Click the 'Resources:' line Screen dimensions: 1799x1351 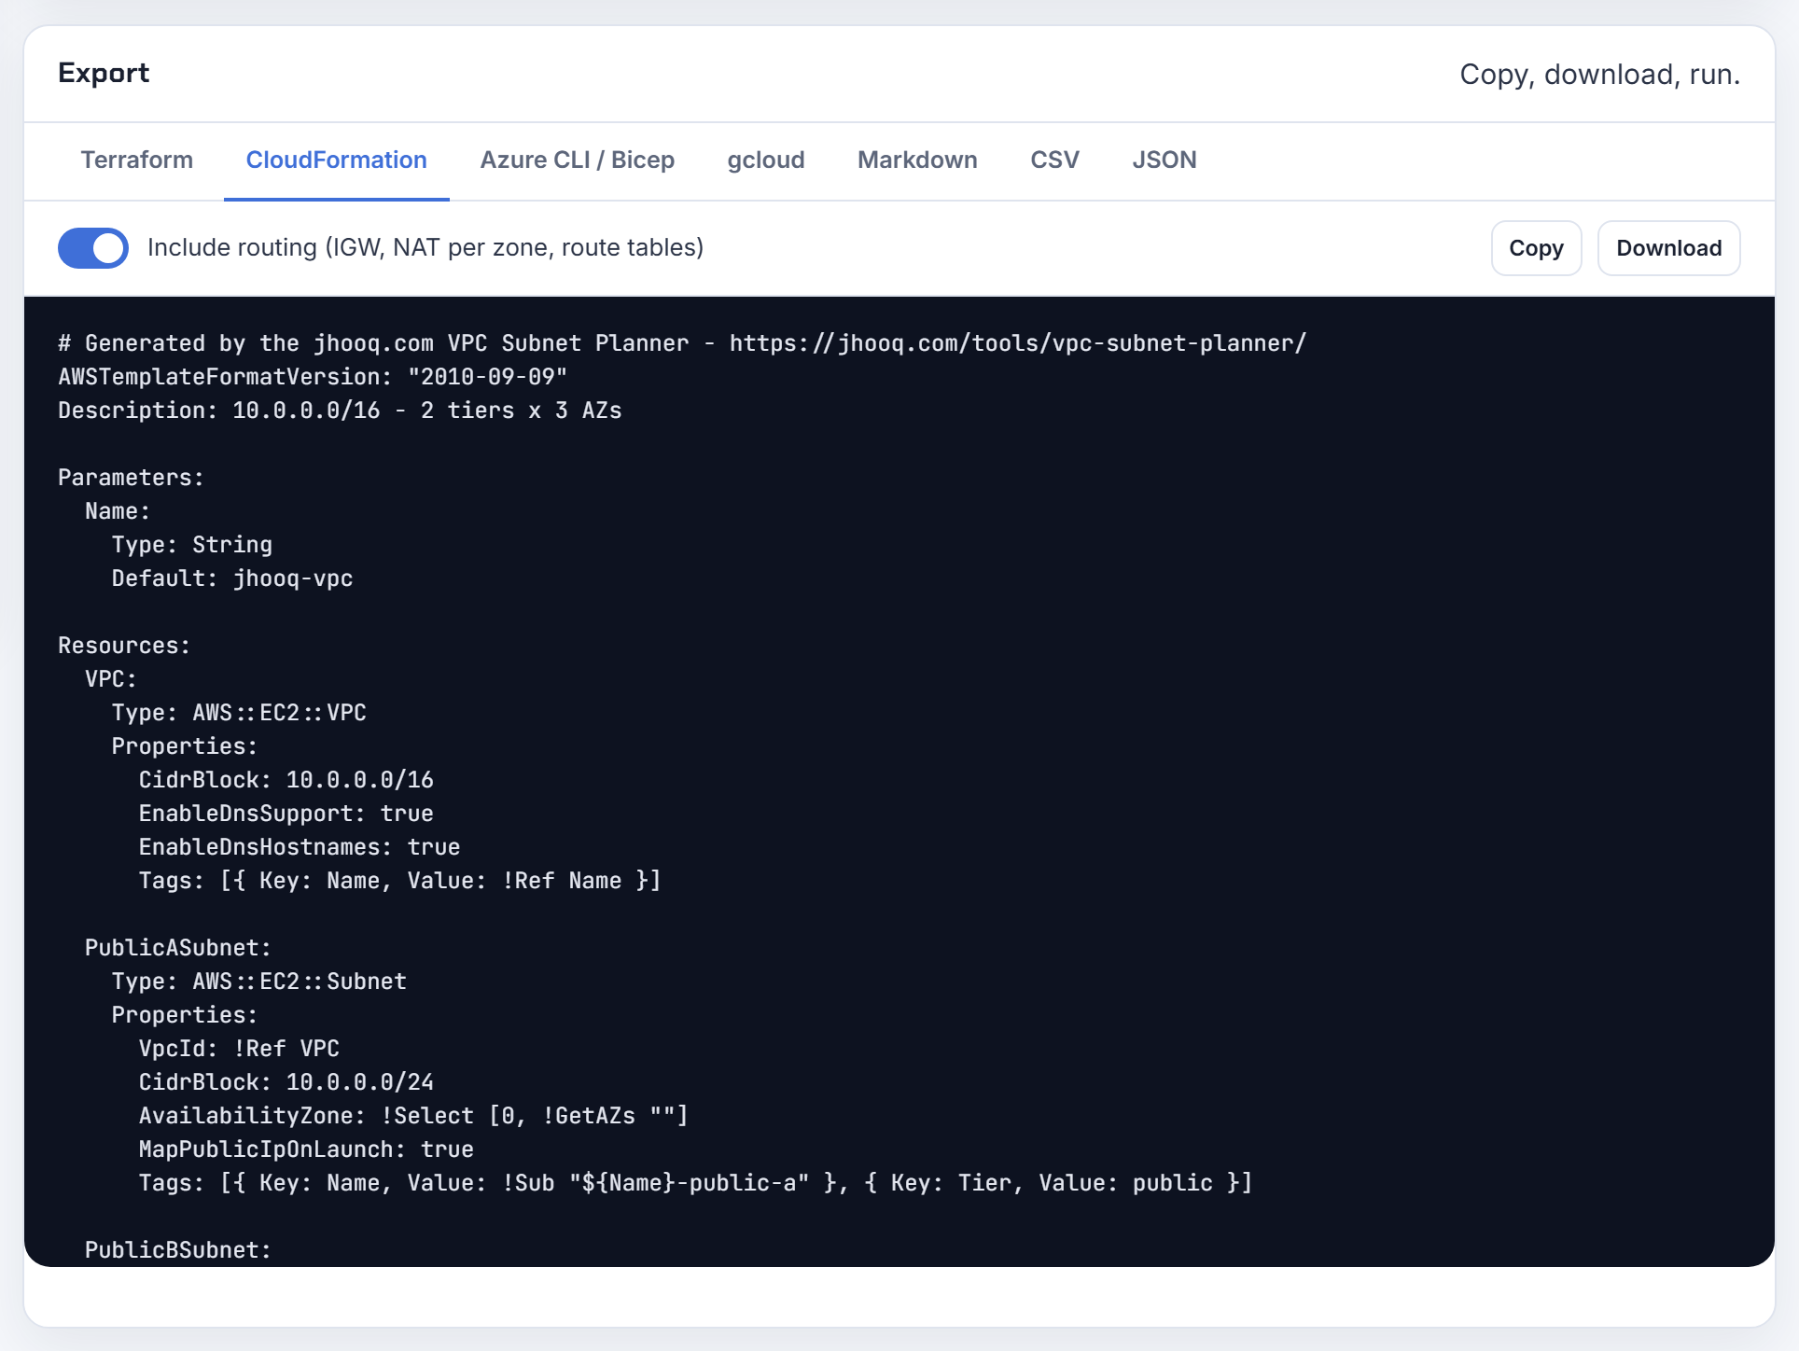[124, 646]
